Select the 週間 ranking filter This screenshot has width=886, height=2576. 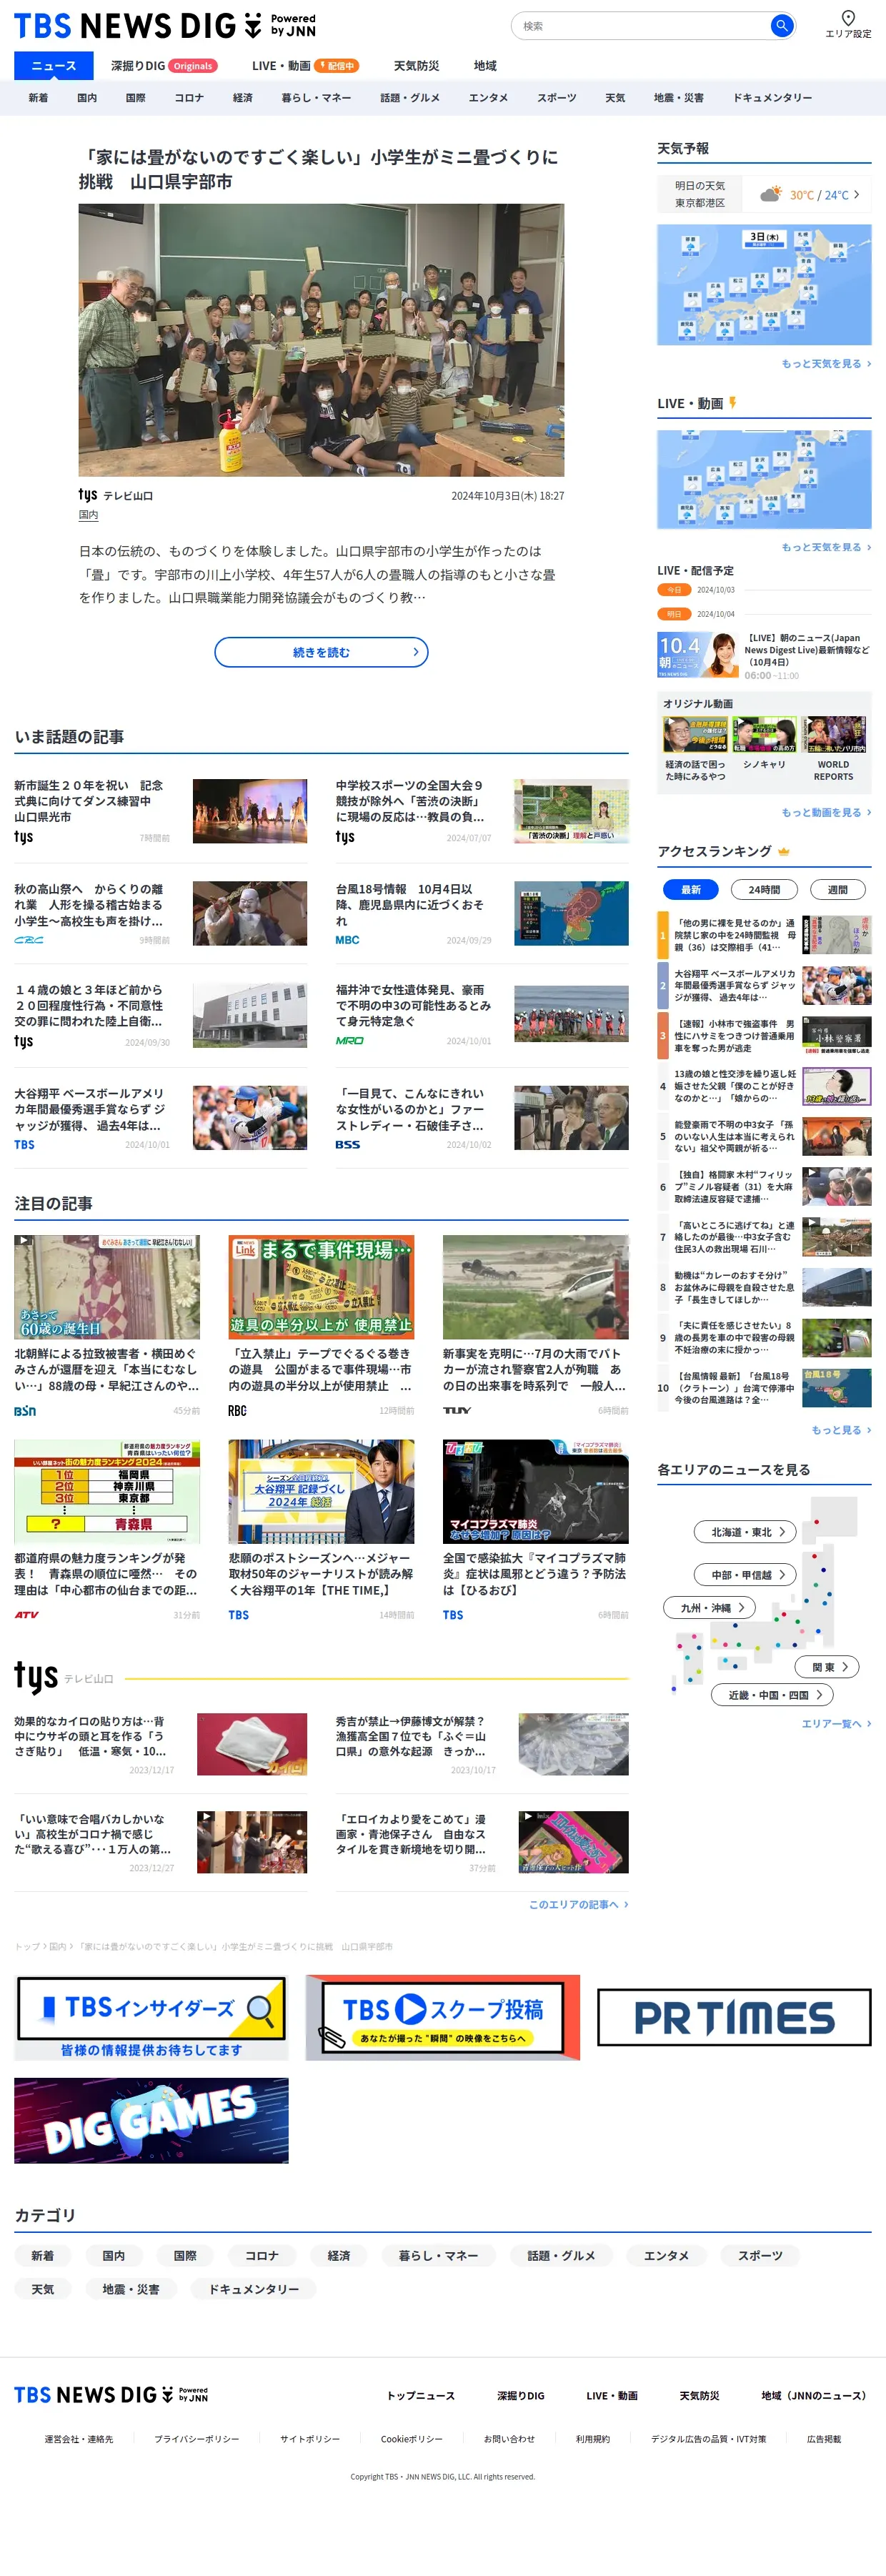(x=837, y=889)
